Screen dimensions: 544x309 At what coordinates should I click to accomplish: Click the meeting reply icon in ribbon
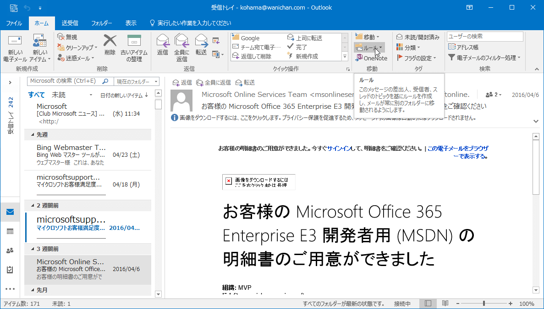[216, 41]
